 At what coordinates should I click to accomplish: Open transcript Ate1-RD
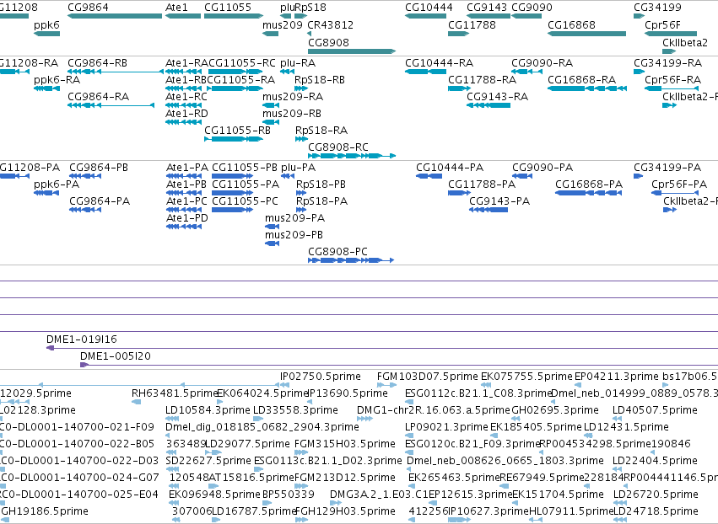coord(183,122)
